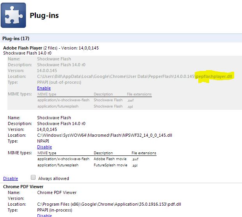Disable the NPAPI Shockwave Flash plug-in
Image resolution: width=242 pixels, height=217 pixels.
(44, 147)
